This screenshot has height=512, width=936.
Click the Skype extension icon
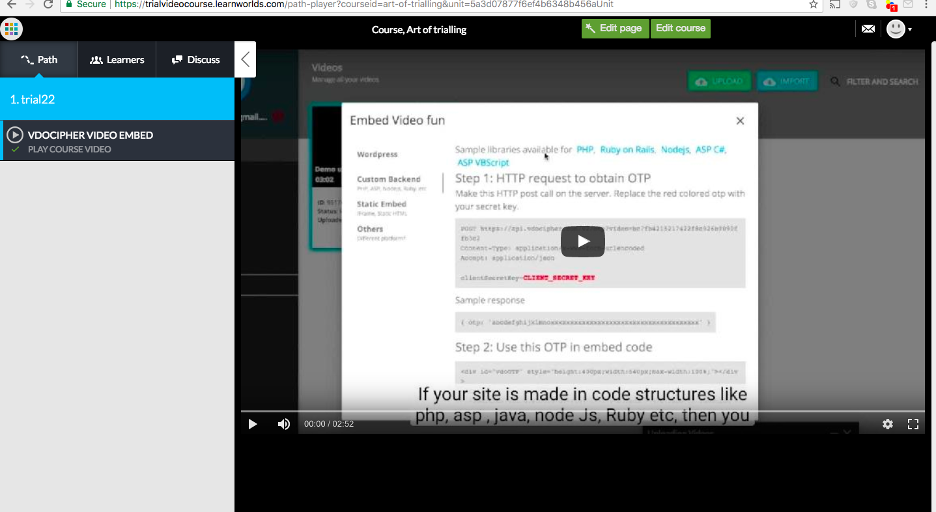pyautogui.click(x=872, y=4)
